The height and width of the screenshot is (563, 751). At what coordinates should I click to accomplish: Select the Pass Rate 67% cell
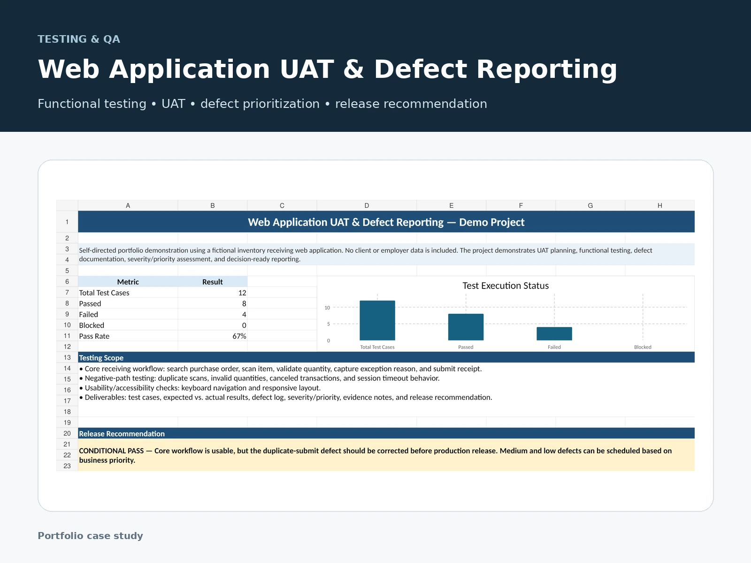tap(213, 336)
